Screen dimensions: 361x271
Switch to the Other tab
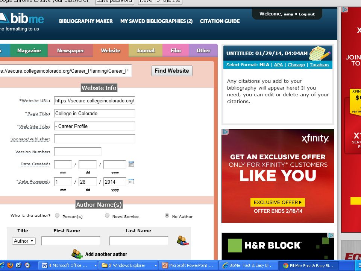[x=203, y=50]
